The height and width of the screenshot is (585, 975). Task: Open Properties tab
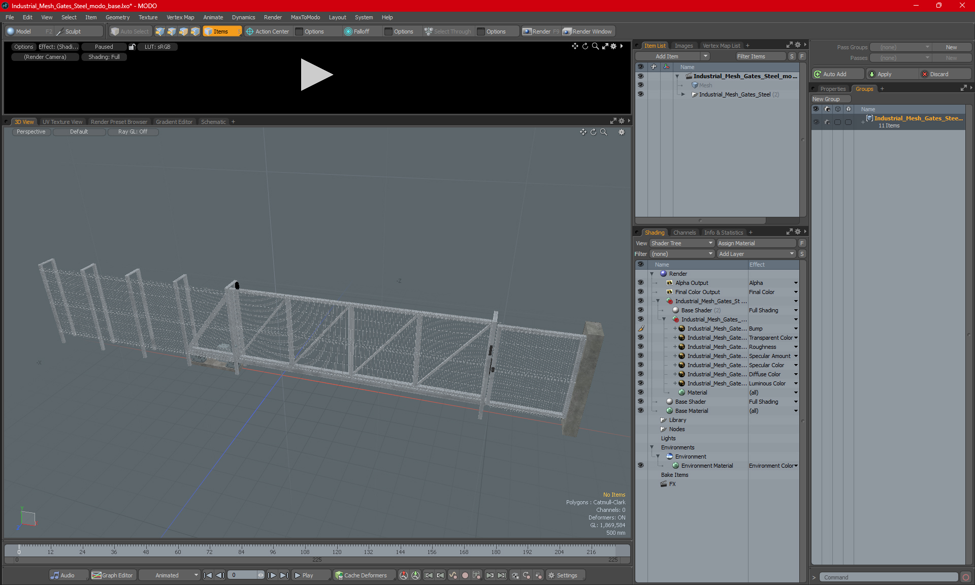point(833,89)
